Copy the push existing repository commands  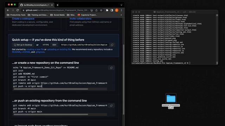(x=111, y=106)
